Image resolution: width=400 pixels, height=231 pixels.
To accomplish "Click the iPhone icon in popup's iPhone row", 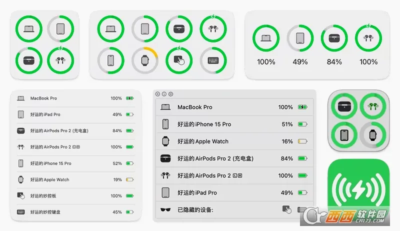I will pyautogui.click(x=165, y=124).
